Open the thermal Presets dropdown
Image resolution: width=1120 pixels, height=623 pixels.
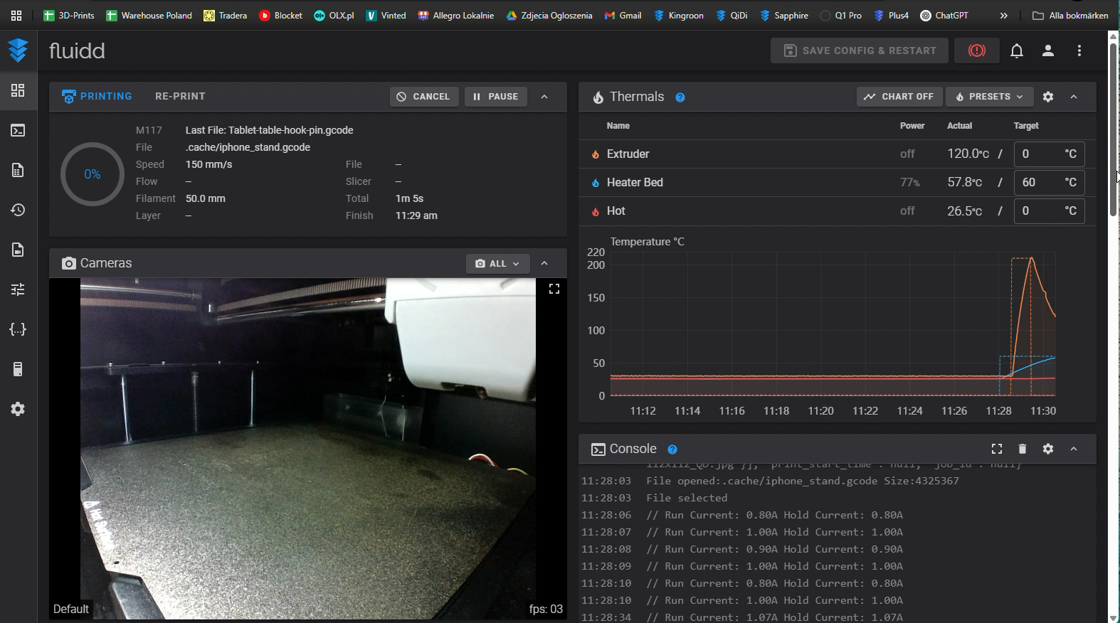click(990, 97)
